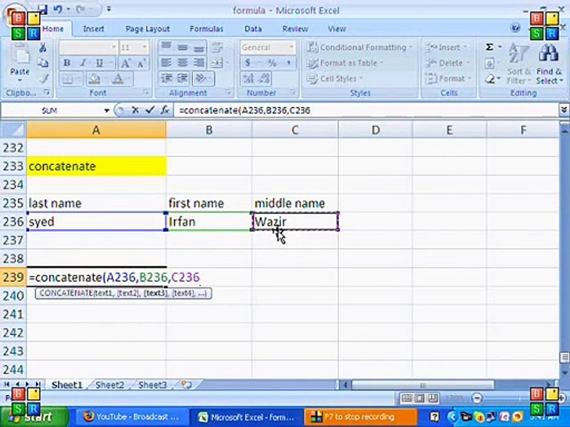
Task: Click Cancel X in formula bar
Action: [x=135, y=110]
